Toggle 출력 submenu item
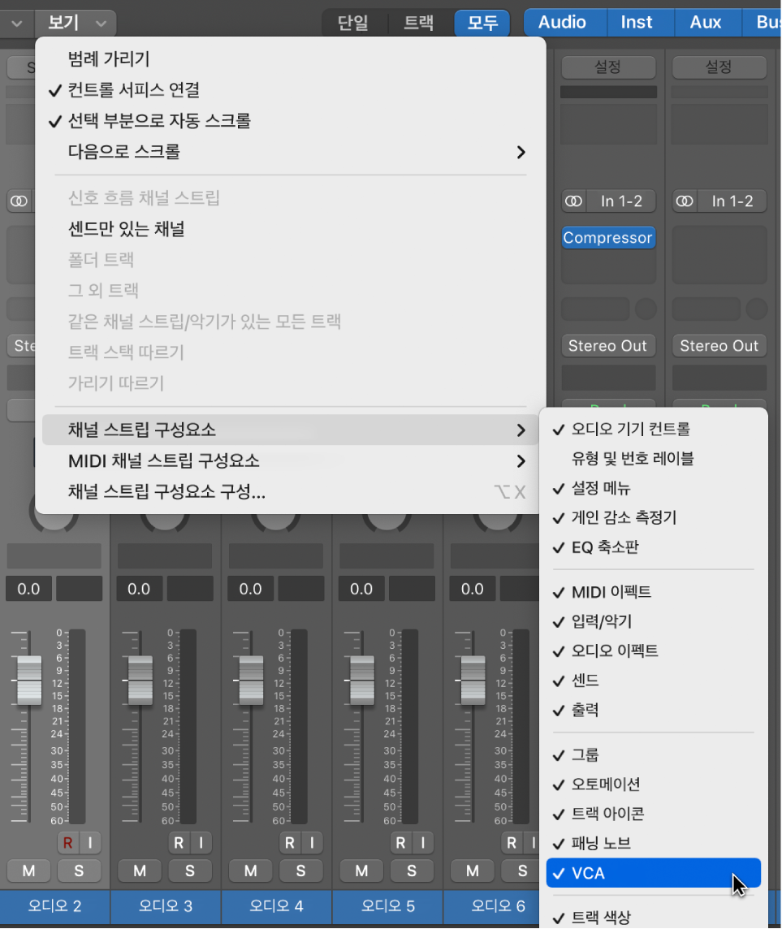The width and height of the screenshot is (782, 929). [x=654, y=710]
